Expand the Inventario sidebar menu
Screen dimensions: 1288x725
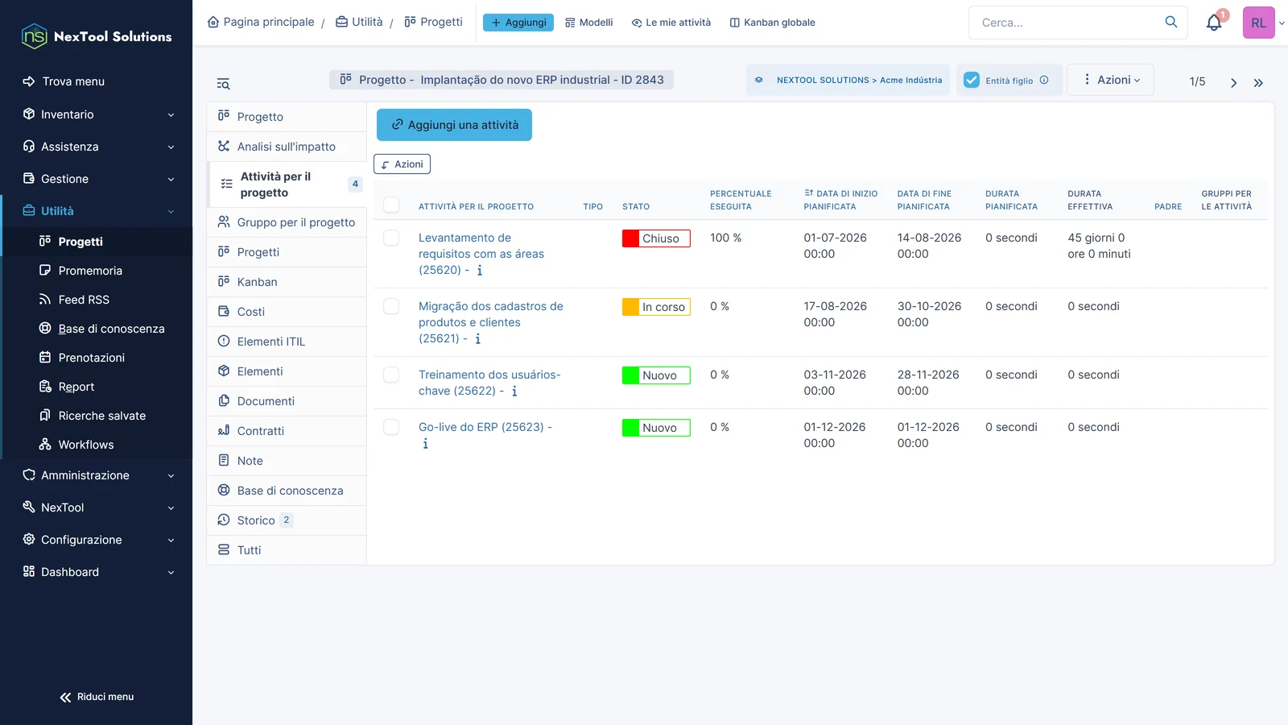97,114
